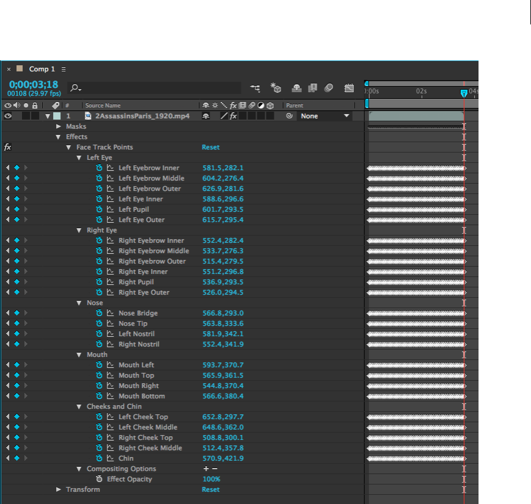Image resolution: width=531 pixels, height=504 pixels.
Task: Collapse the Face Track Points effect
Action: [x=69, y=148]
